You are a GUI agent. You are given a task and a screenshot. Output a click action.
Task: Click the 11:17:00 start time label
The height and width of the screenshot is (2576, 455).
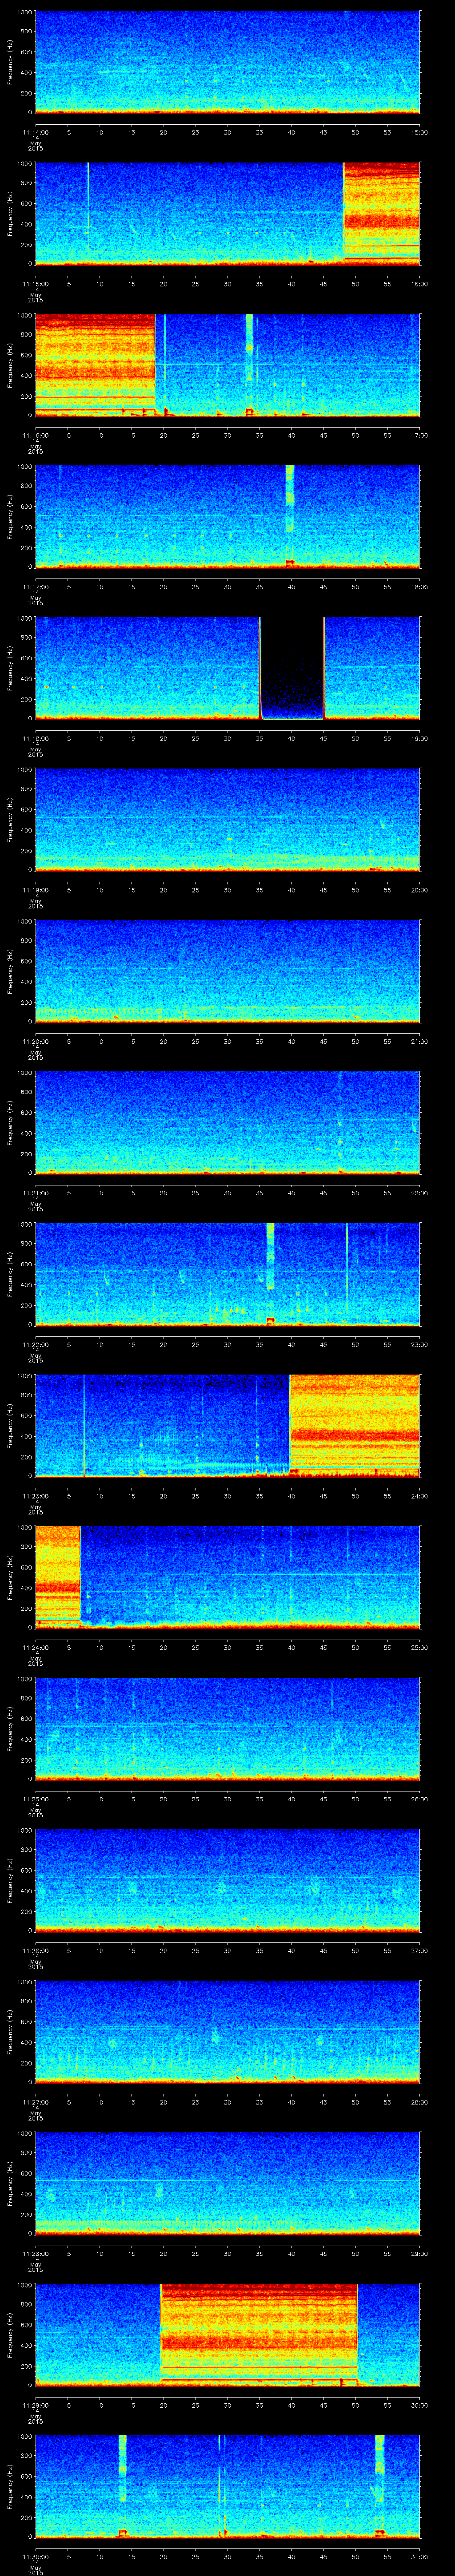(x=35, y=587)
